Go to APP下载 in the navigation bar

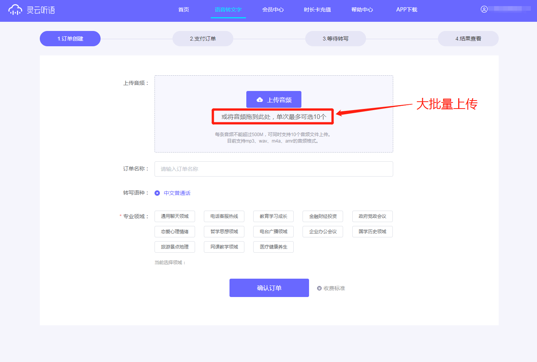(407, 10)
